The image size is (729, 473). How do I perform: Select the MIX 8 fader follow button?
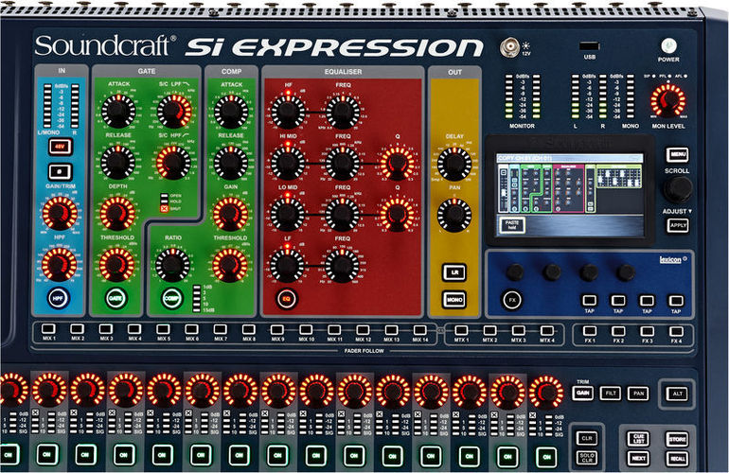[249, 329]
